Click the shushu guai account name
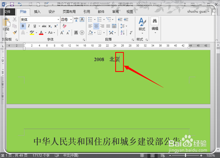The width and height of the screenshot is (220, 158). click(x=197, y=11)
